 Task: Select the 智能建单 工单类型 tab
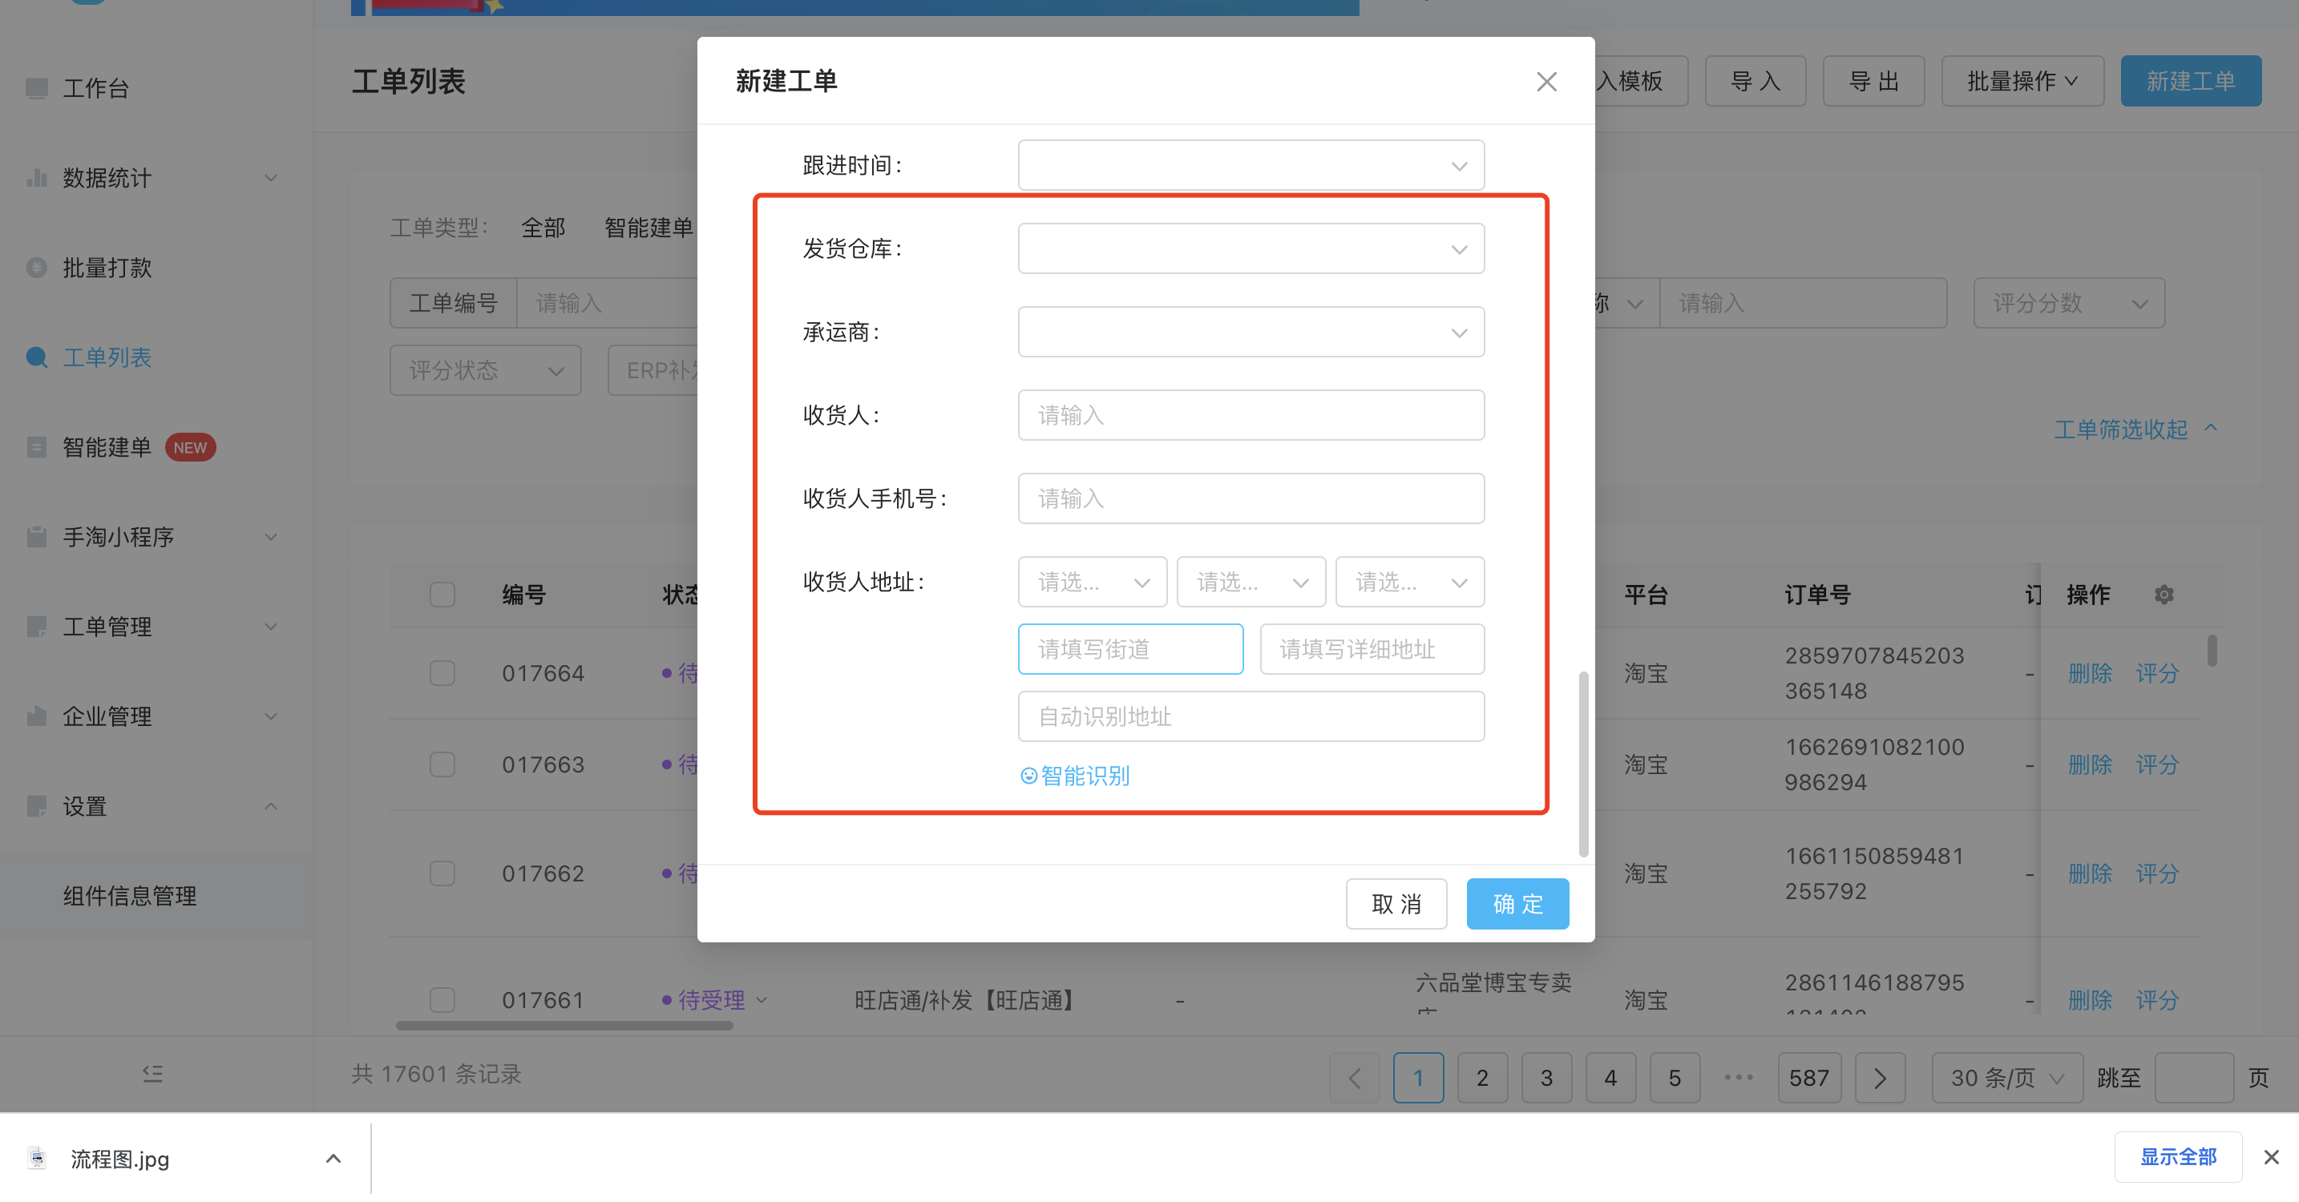(x=648, y=228)
